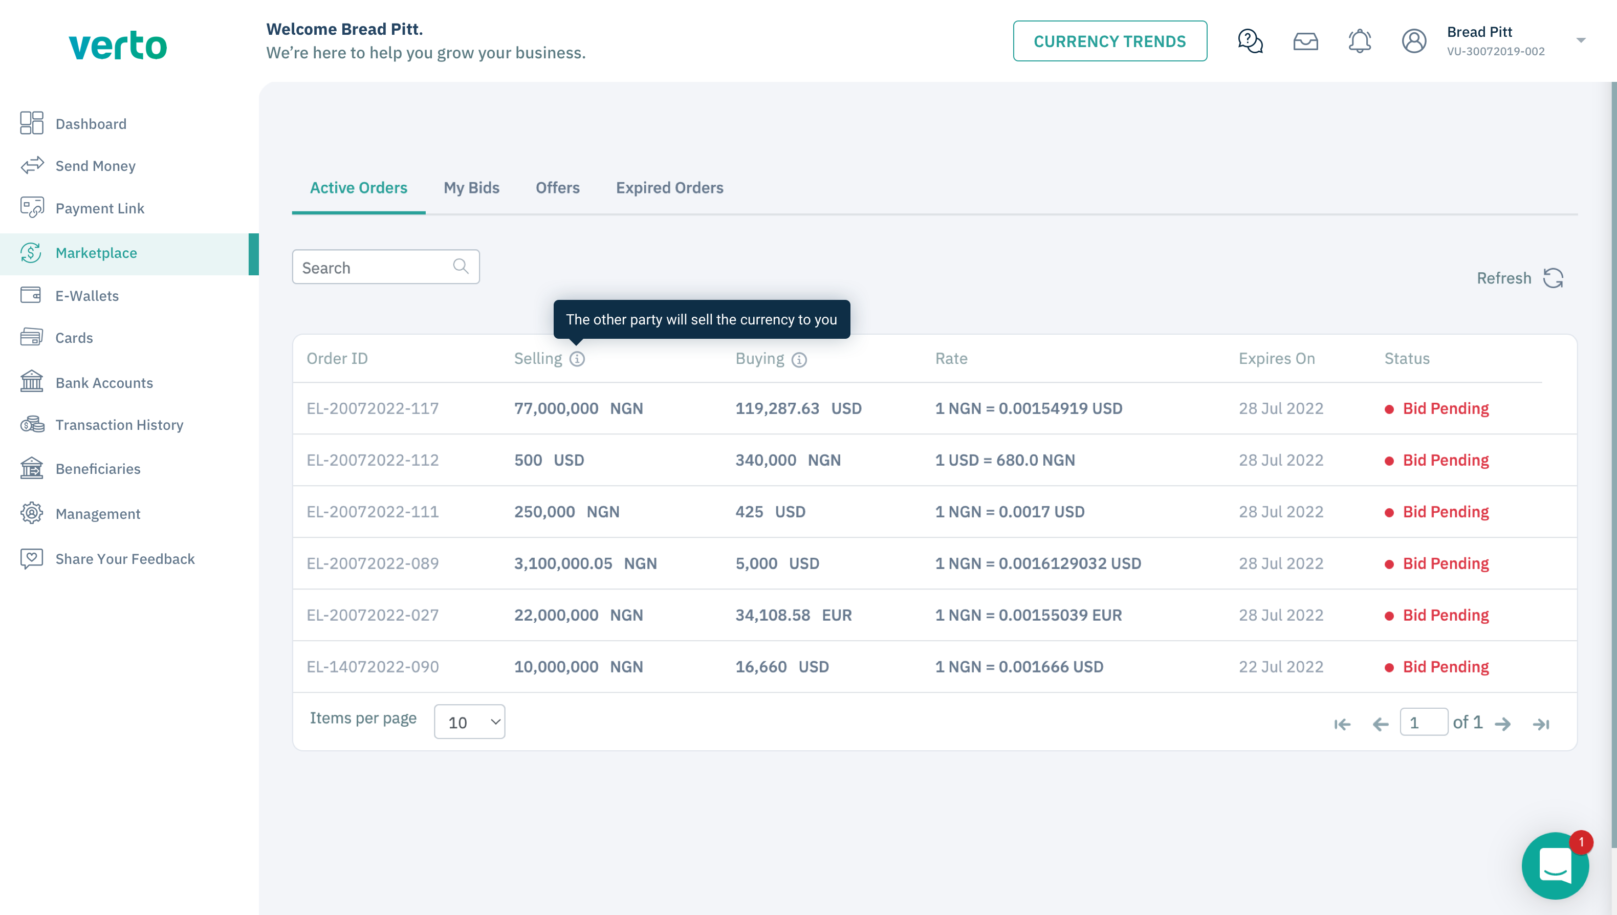Image resolution: width=1617 pixels, height=915 pixels.
Task: Click the Refresh orders icon
Action: (x=1553, y=278)
